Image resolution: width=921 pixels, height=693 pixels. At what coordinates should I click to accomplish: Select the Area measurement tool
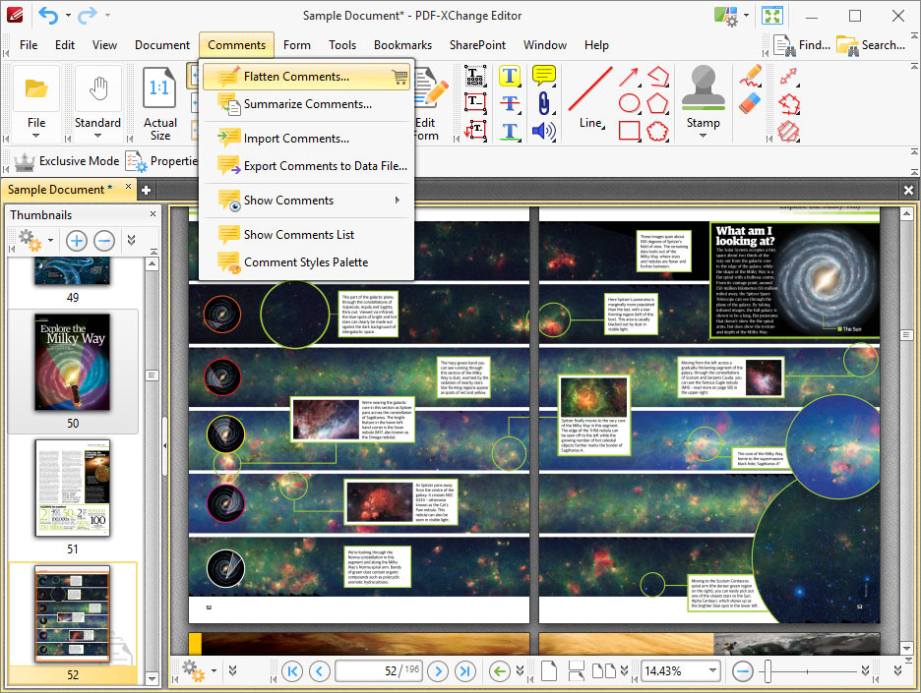point(788,131)
